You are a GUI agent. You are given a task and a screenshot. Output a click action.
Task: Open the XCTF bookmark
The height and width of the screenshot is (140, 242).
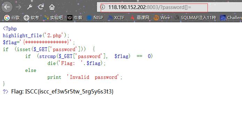(x=116, y=18)
